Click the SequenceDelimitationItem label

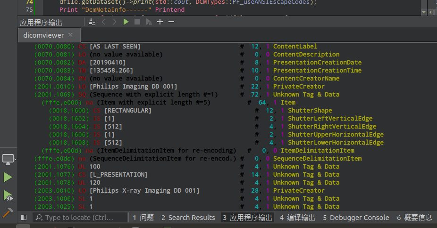pos(318,159)
